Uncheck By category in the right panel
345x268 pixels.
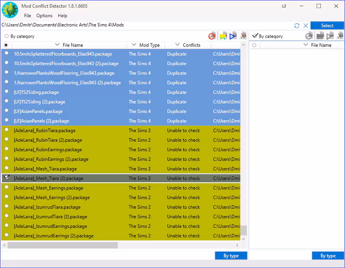pyautogui.click(x=255, y=36)
